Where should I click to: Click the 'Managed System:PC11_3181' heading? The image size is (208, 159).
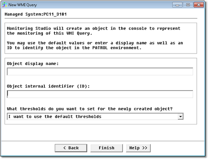pyautogui.click(x=35, y=14)
